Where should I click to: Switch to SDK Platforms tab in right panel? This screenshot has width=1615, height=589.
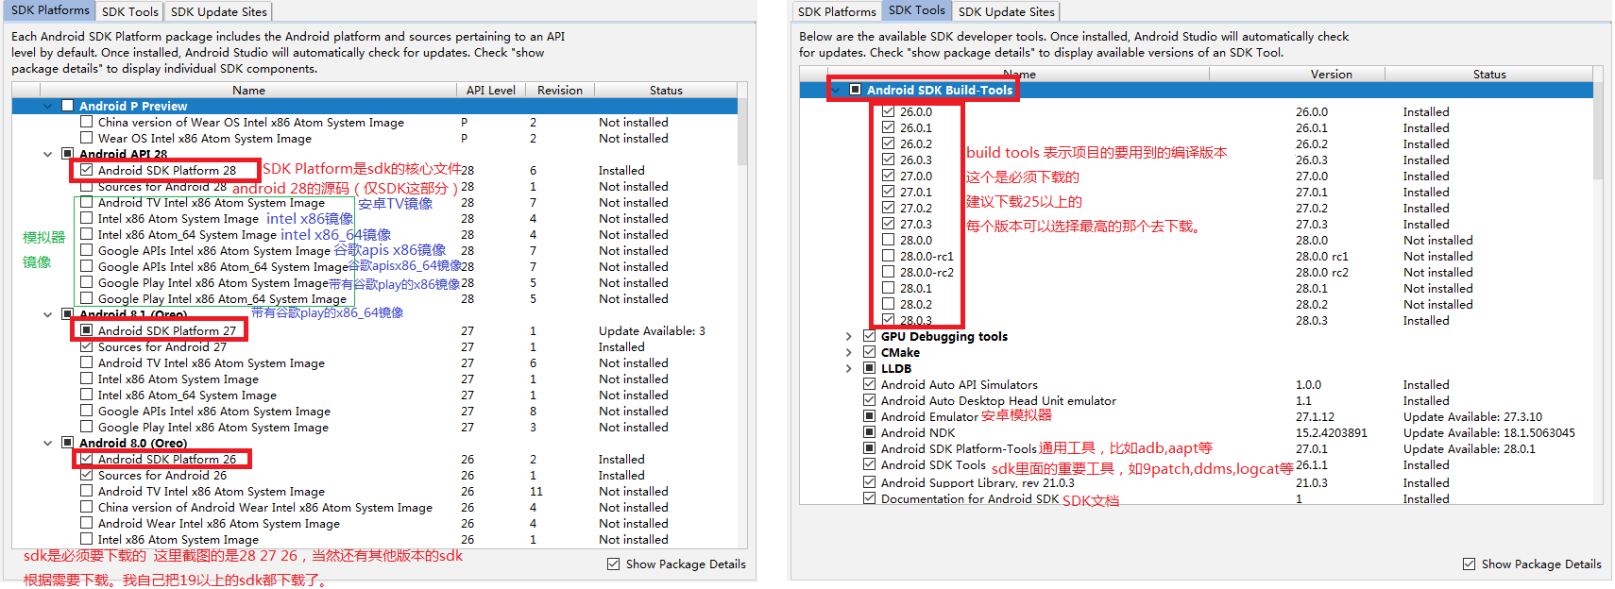837,11
